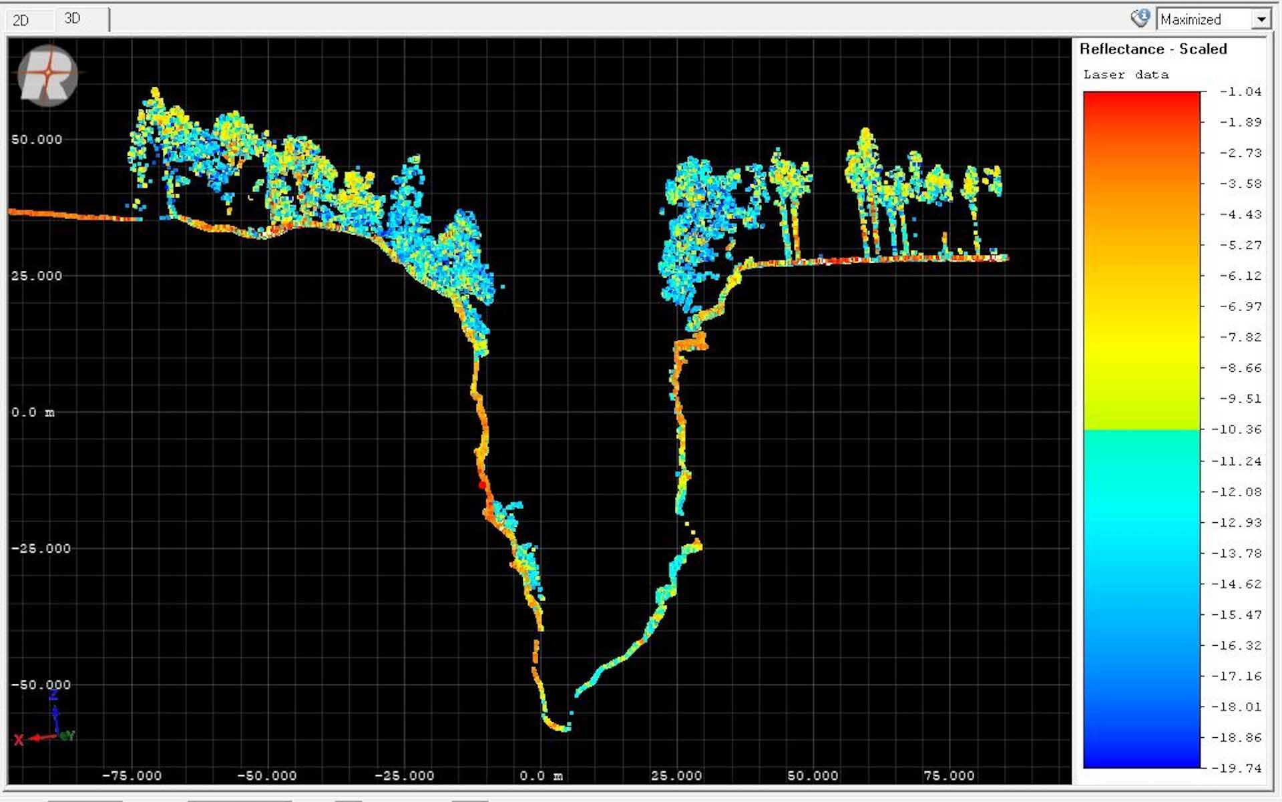Click the -50.000 label on vertical axis
This screenshot has width=1282, height=802.
click(x=40, y=684)
